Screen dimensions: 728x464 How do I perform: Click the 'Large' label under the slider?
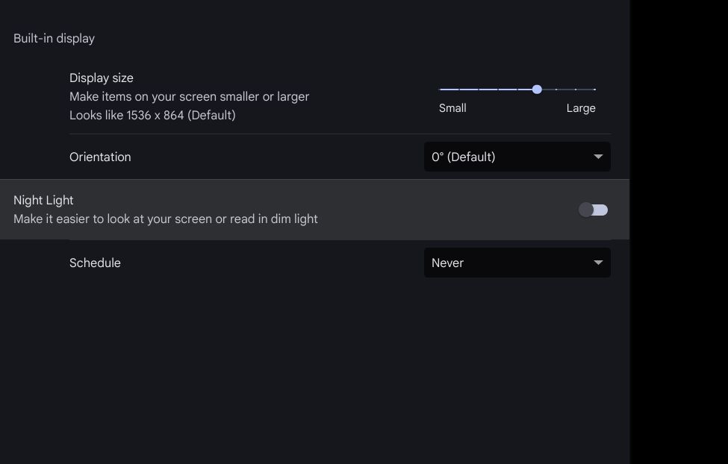click(x=581, y=108)
